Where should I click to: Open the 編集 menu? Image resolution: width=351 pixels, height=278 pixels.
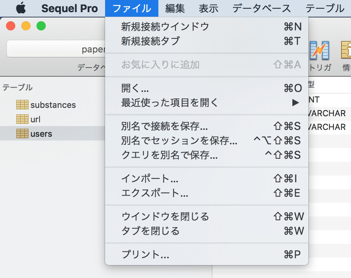point(175,8)
